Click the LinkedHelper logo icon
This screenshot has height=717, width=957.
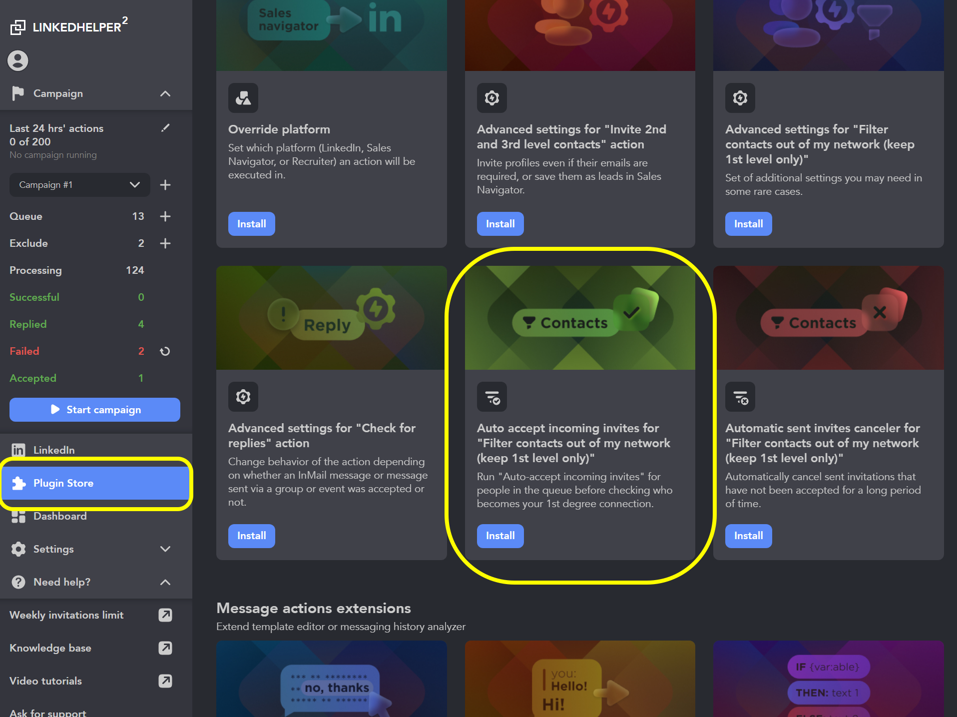(18, 27)
